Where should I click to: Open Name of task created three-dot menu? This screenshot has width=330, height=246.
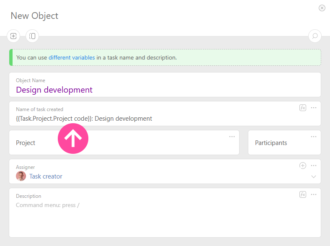314,108
